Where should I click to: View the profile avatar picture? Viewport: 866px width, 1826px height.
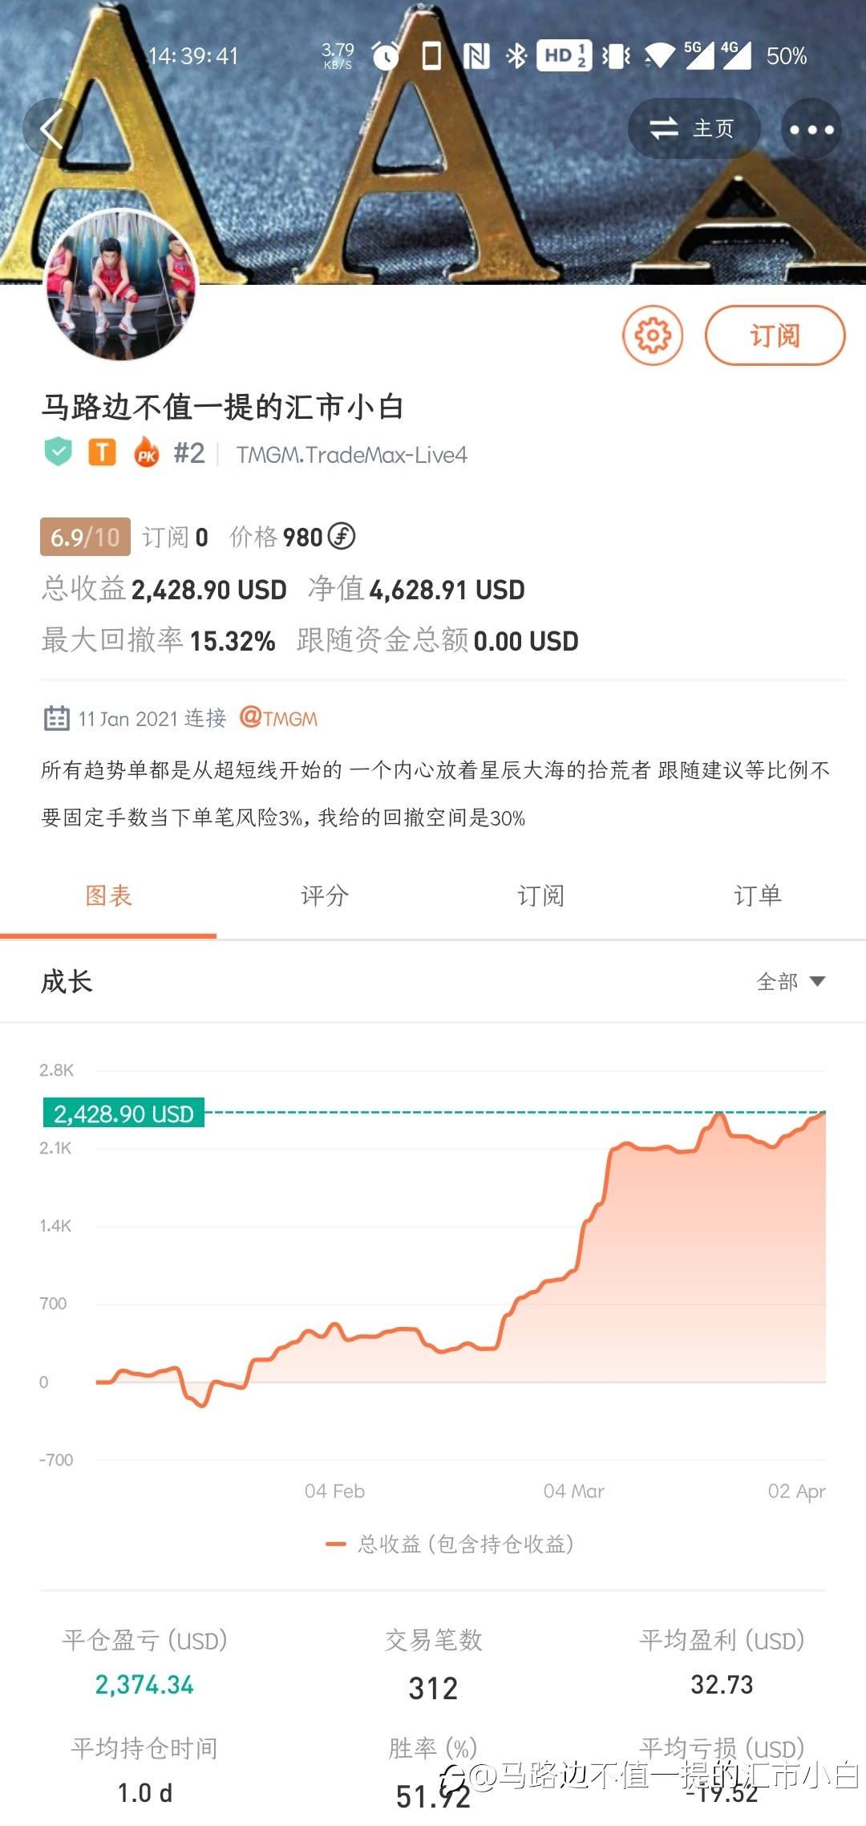click(x=121, y=286)
